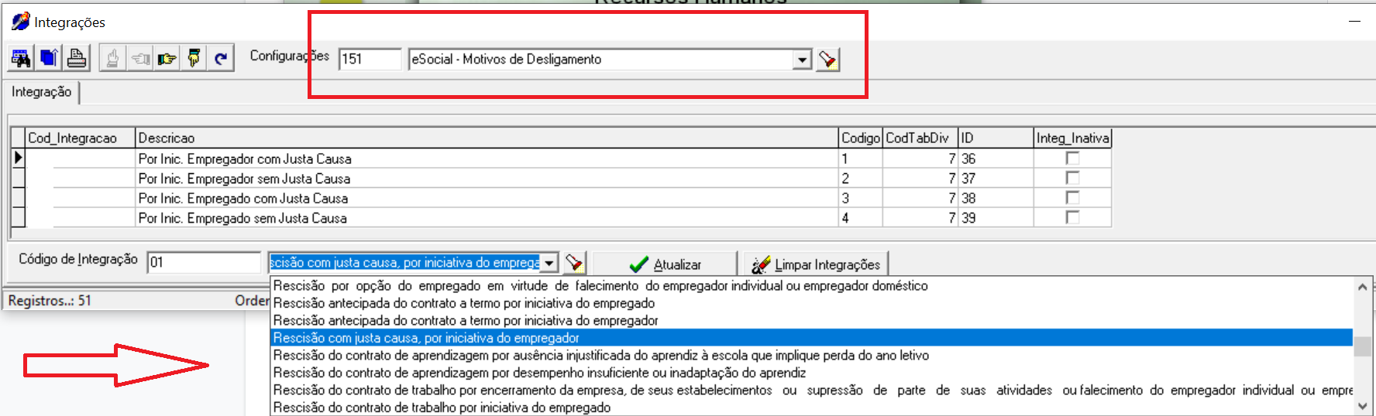Jump to last record with down-pointing hand
The image size is (1376, 416).
194,58
